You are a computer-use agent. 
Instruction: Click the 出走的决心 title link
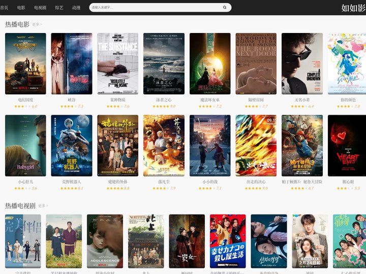coord(256,182)
